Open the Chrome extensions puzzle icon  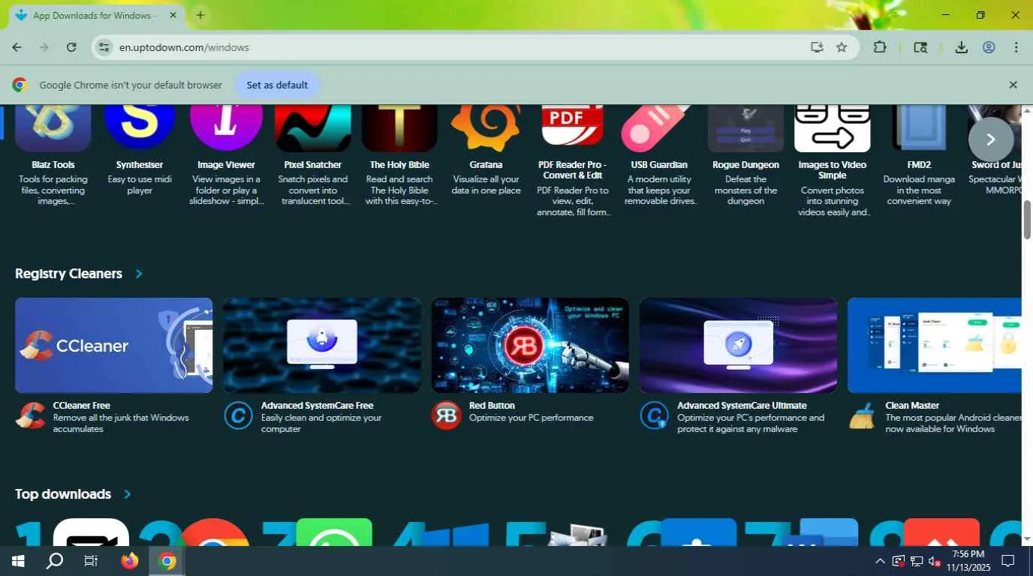click(880, 47)
